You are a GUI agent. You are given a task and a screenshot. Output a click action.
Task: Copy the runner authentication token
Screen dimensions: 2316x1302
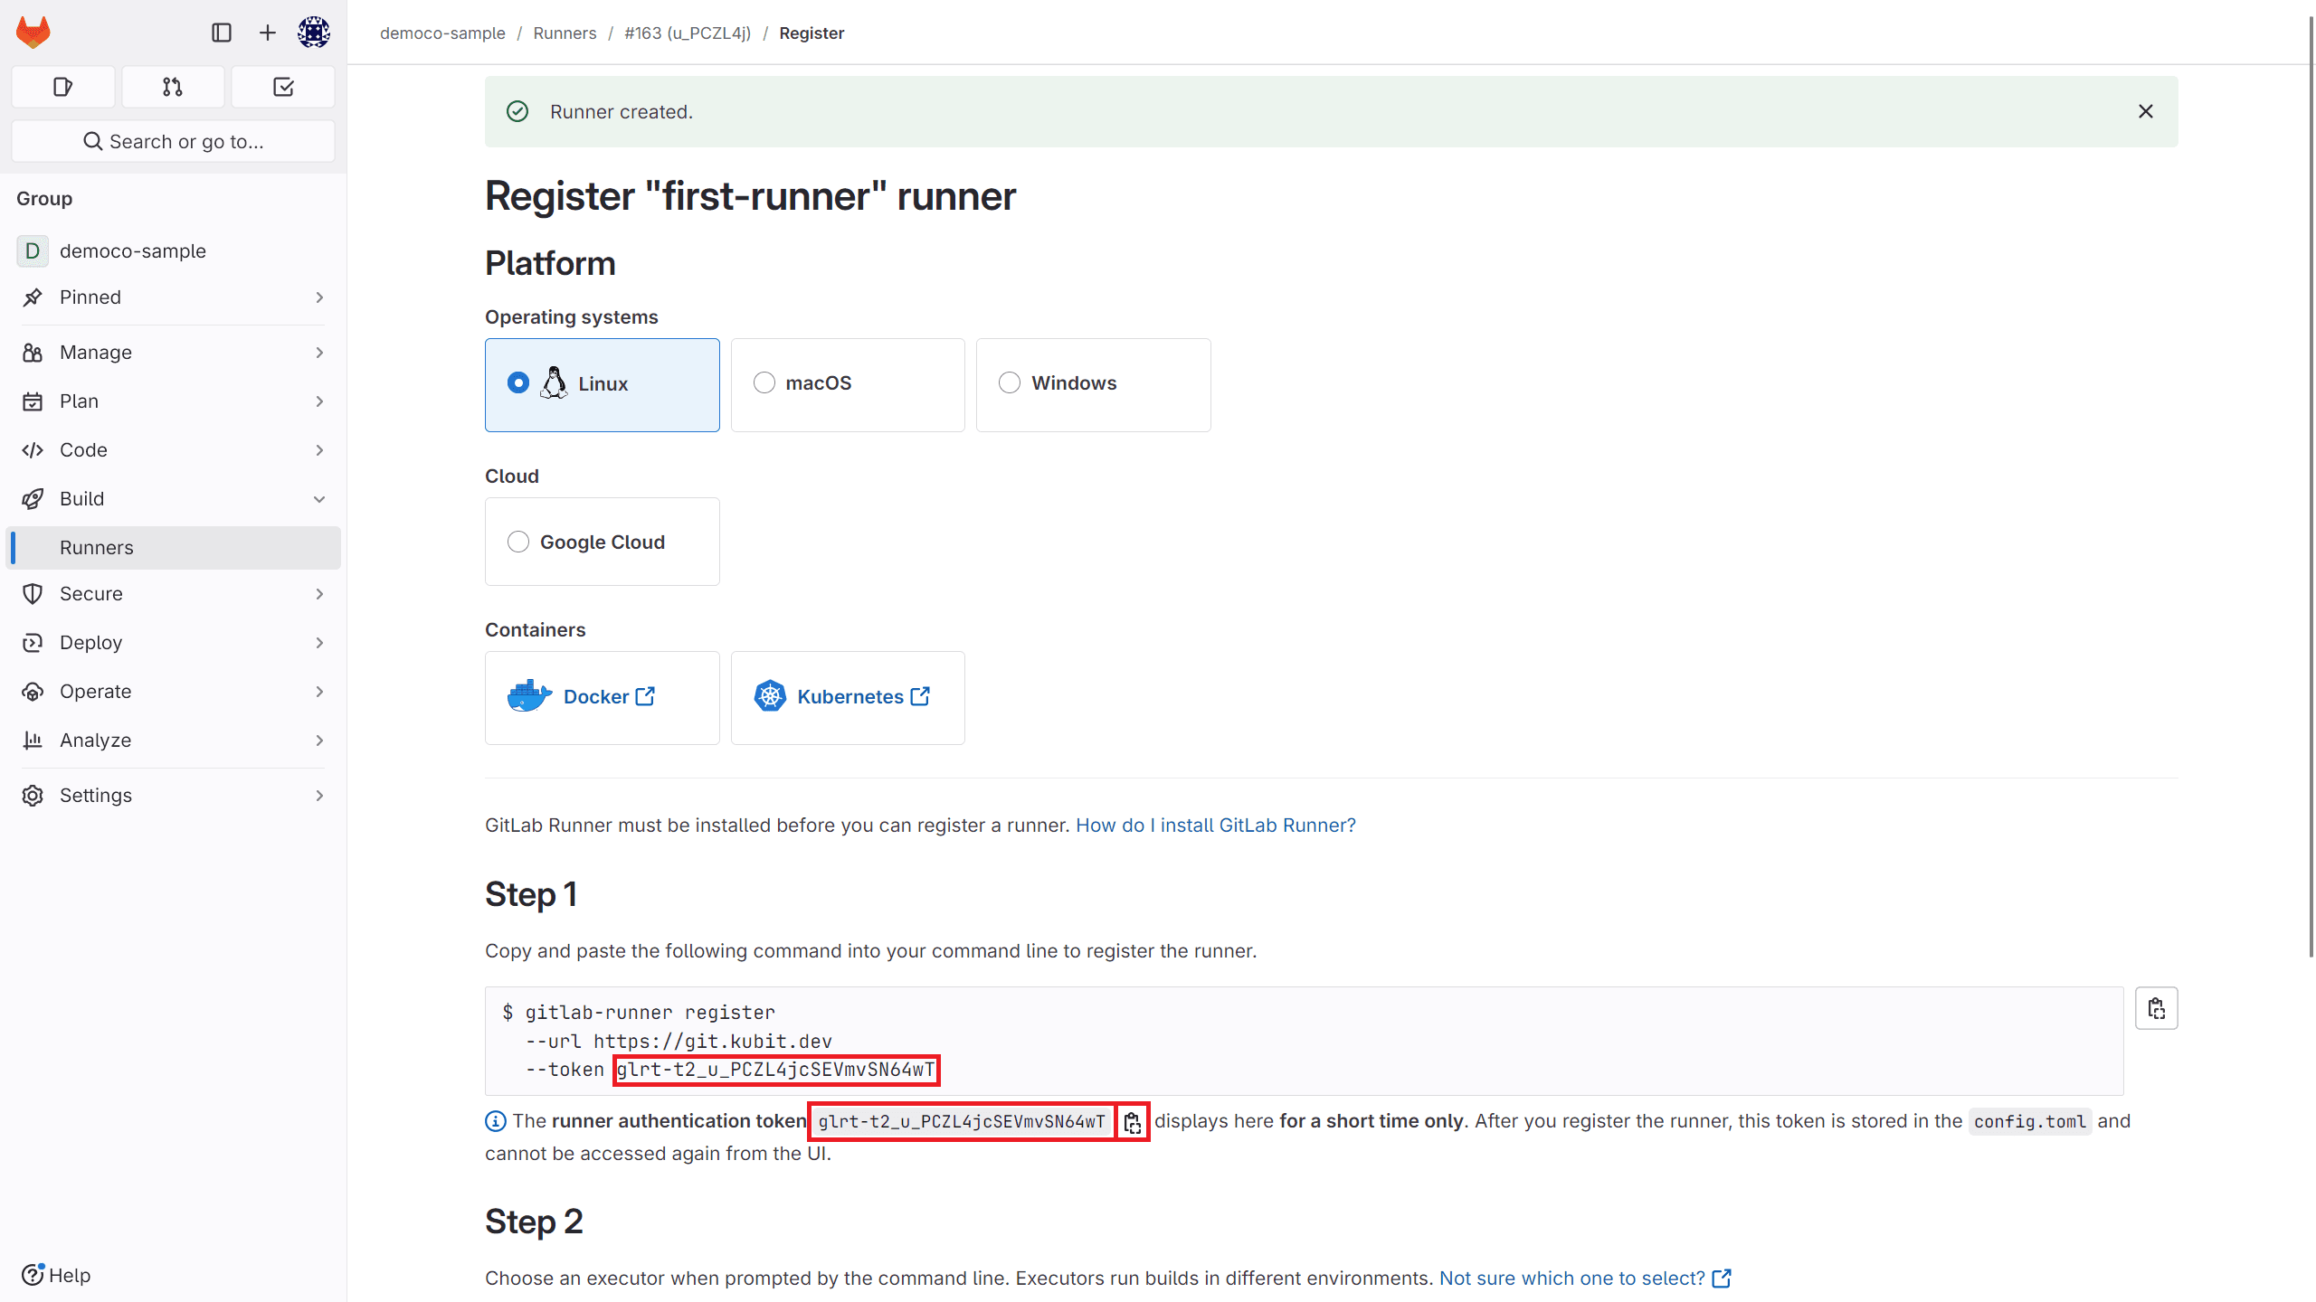(x=1133, y=1122)
